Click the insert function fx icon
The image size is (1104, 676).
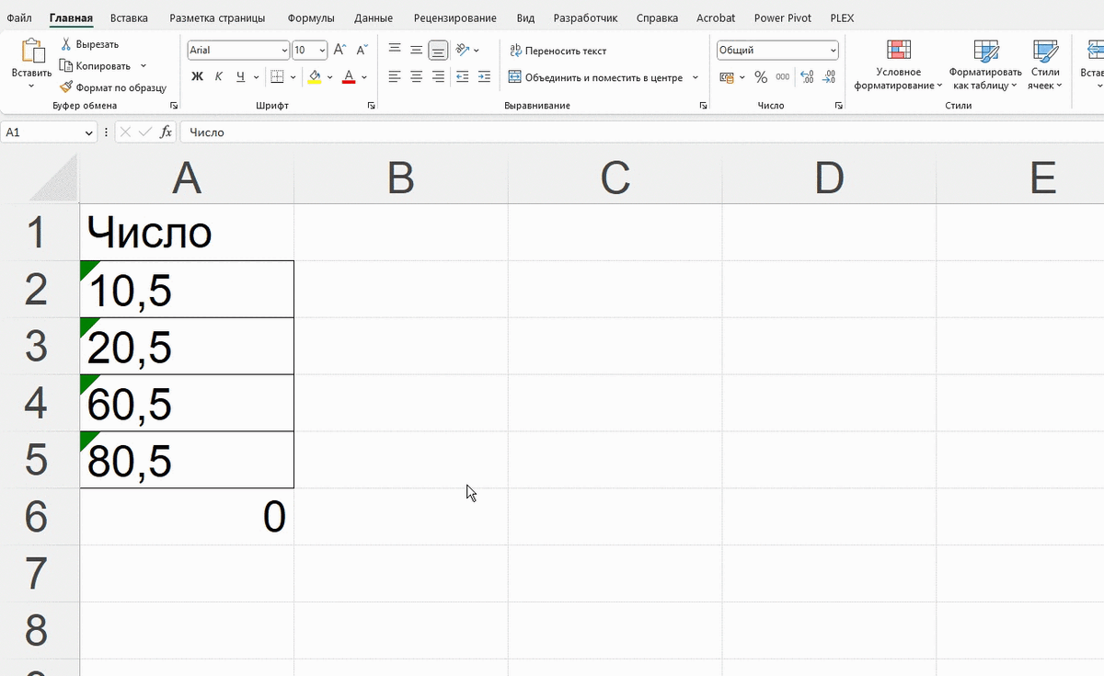pyautogui.click(x=167, y=132)
